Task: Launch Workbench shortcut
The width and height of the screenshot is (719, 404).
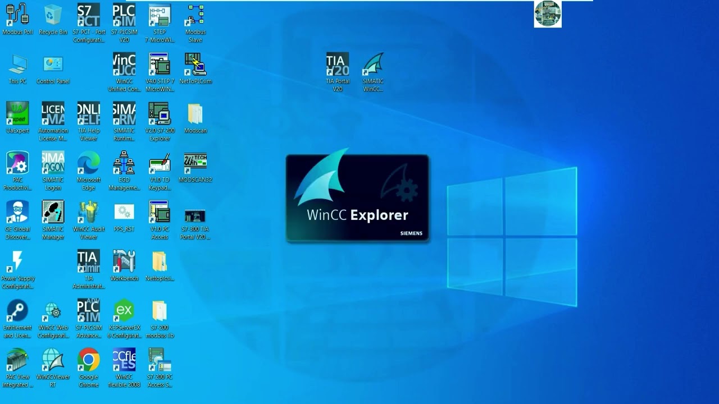Action: click(124, 267)
